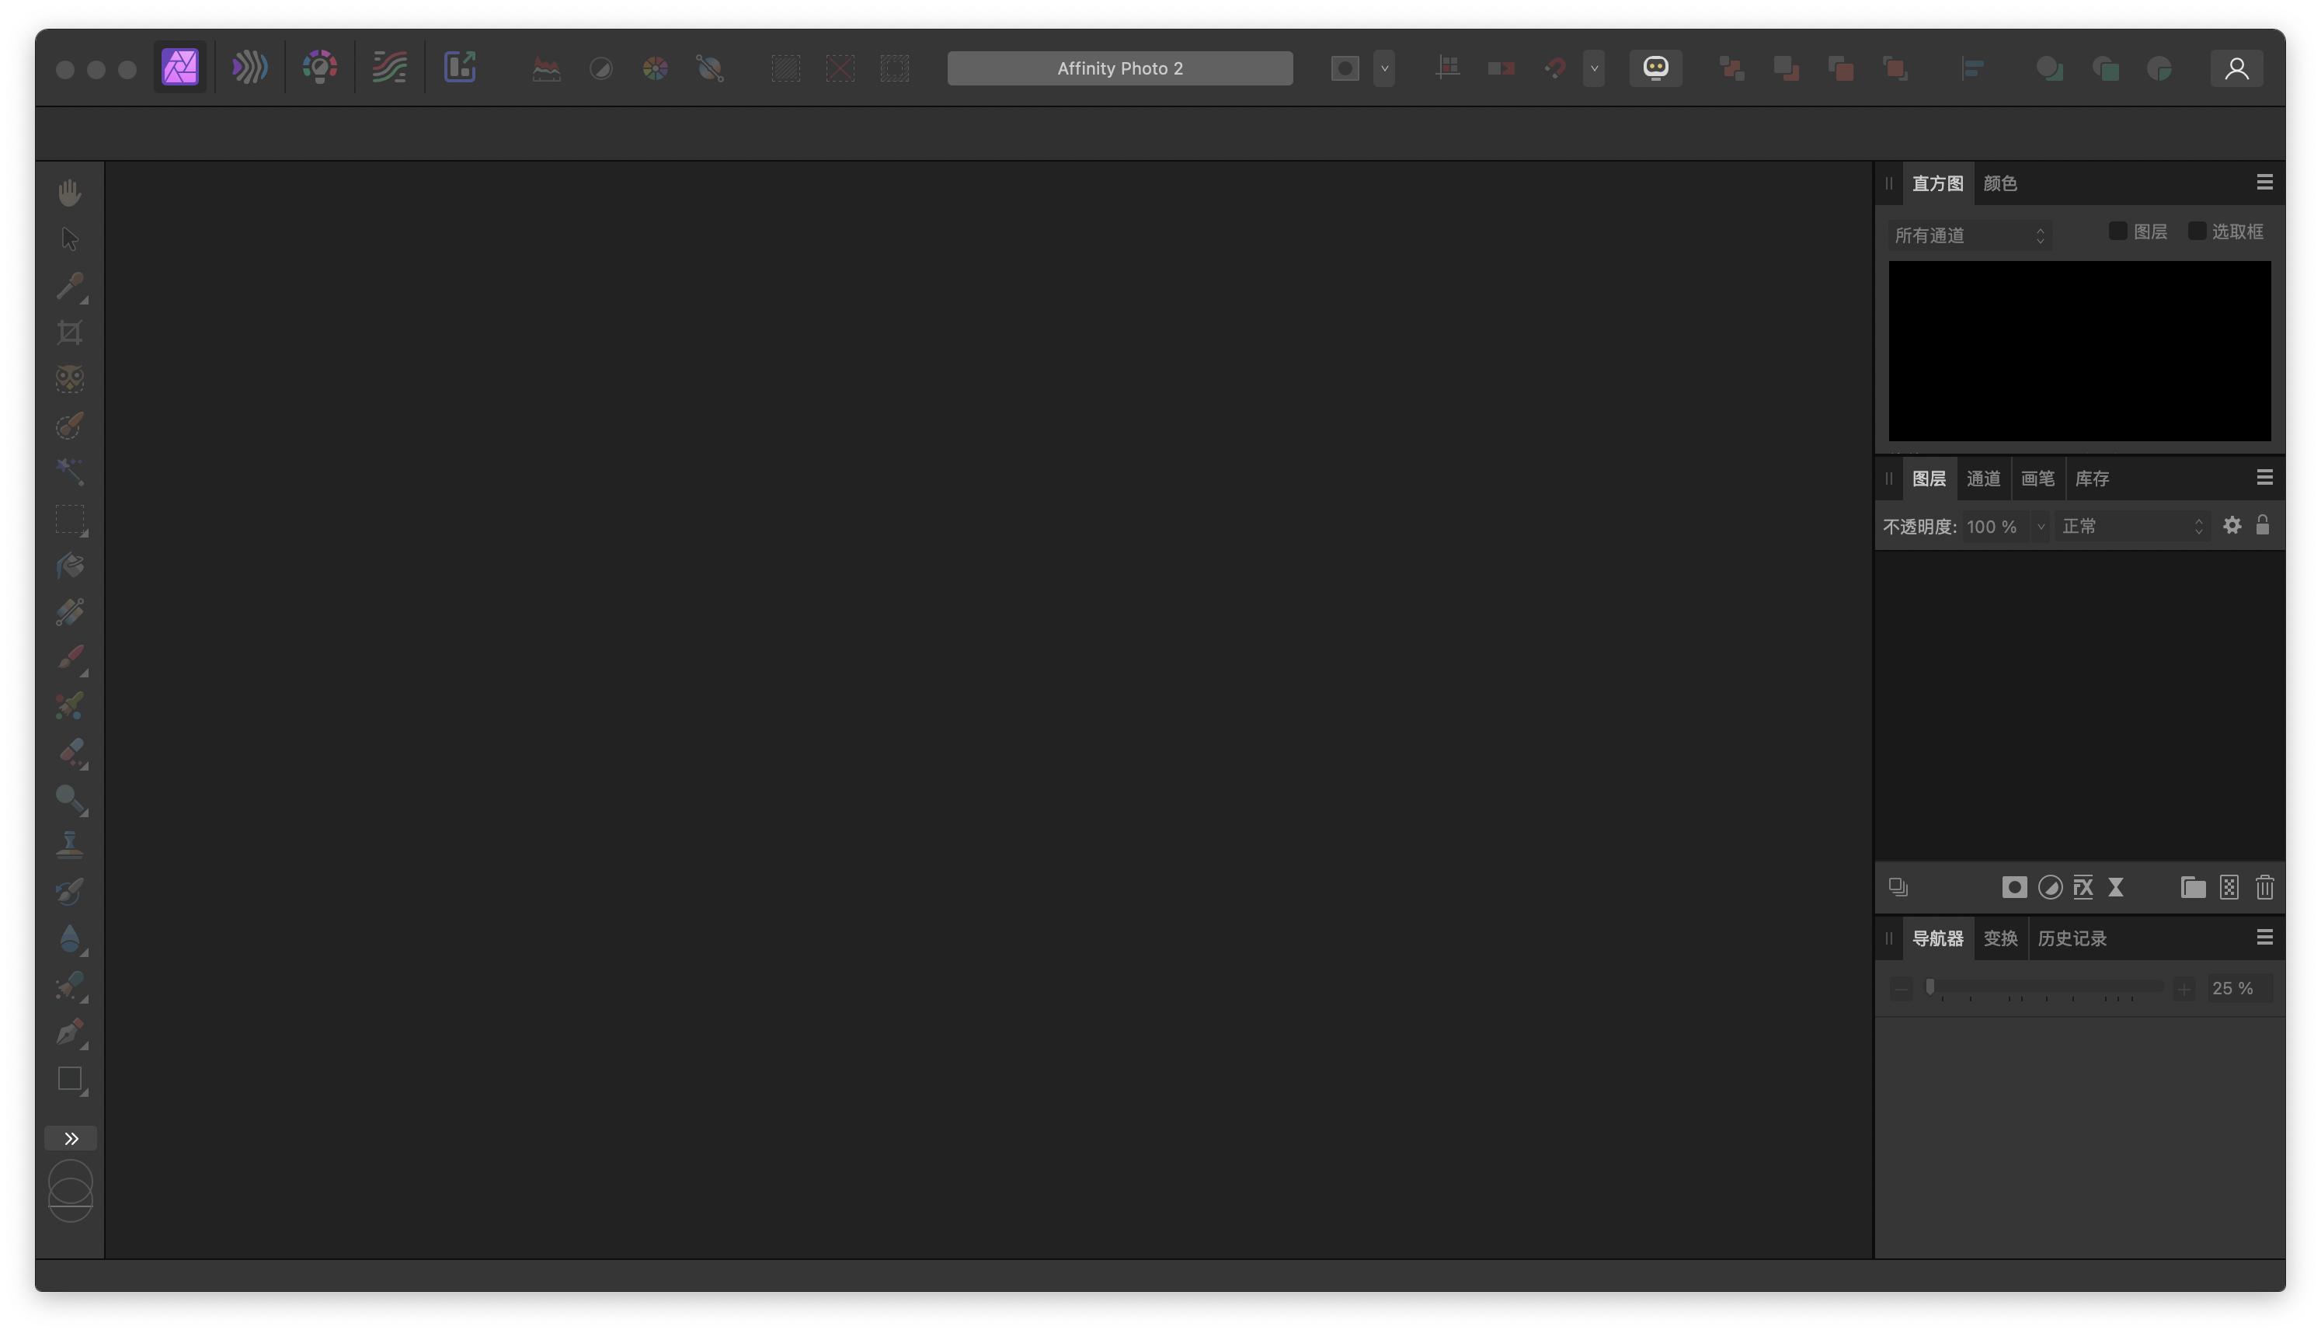Select the Hand tool for panning
This screenshot has width=2321, height=1333.
pos(71,193)
